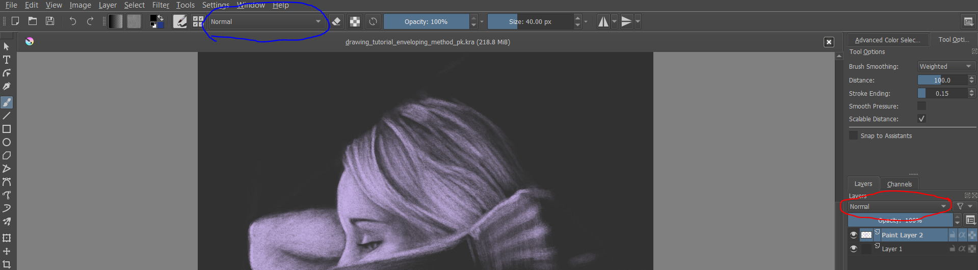Open horizontal mirror options arrow
Screen dimensions: 978x270
614,21
